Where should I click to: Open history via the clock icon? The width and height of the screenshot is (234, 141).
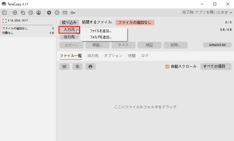[x=31, y=13]
